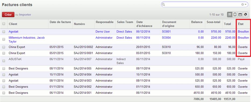The image size is (251, 102).
Task: Clear search with the x icon
Action: tap(242, 5)
